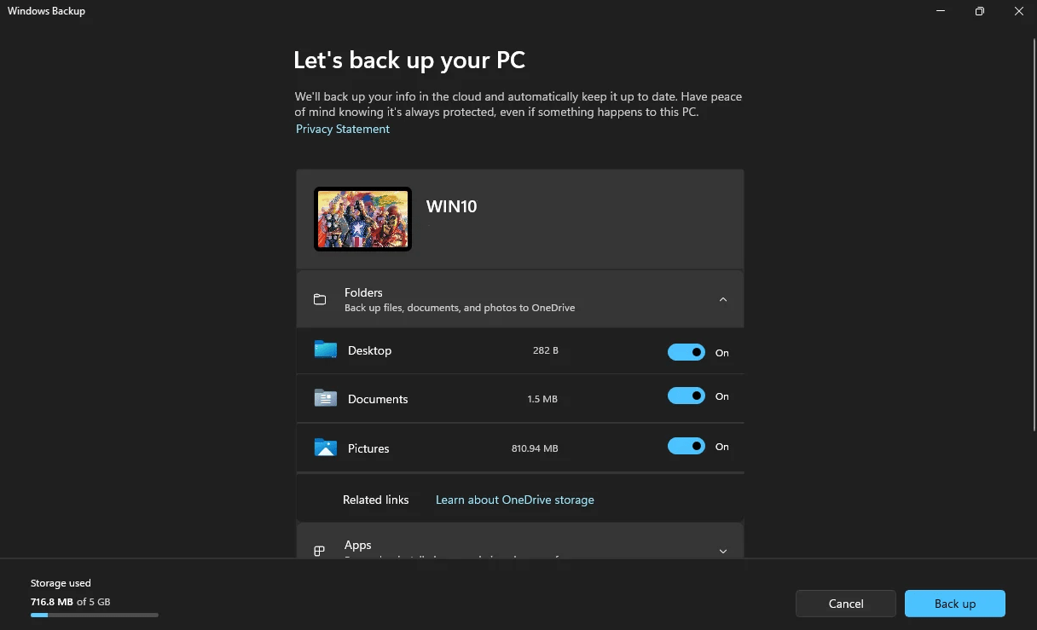Minimize the Windows Backup window
1037x630 pixels.
click(941, 11)
